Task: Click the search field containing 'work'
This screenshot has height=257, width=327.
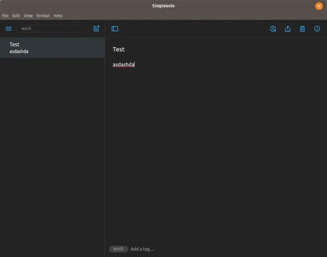Action: pos(52,29)
